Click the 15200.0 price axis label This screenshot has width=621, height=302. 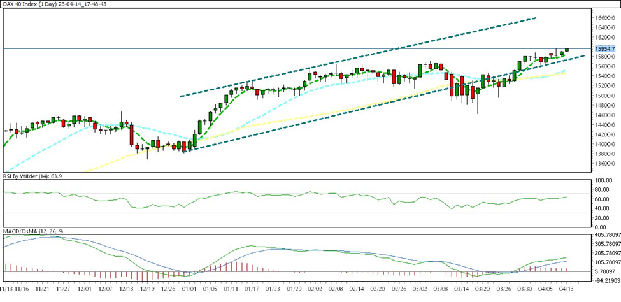point(606,86)
